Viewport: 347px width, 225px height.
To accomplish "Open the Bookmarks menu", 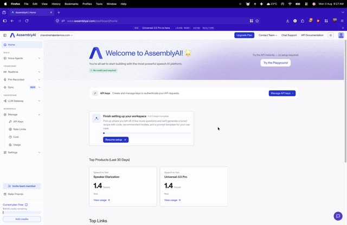I will click(71, 4).
